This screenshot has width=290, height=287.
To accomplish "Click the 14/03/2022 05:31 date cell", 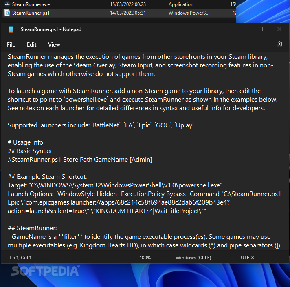I will [x=128, y=13].
